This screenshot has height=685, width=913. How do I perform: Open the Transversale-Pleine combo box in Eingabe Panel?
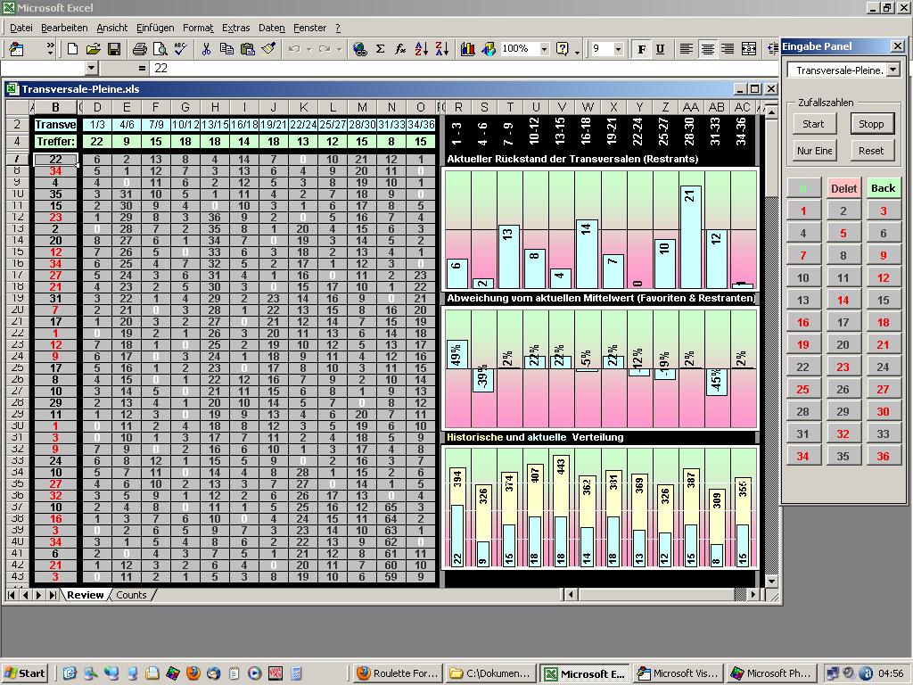[x=842, y=70]
